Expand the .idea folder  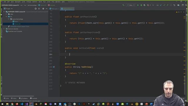pyautogui.click(x=6, y=14)
